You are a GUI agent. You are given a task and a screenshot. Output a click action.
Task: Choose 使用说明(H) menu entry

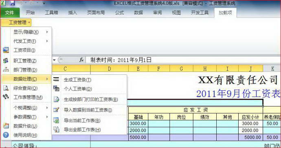pos(26,135)
